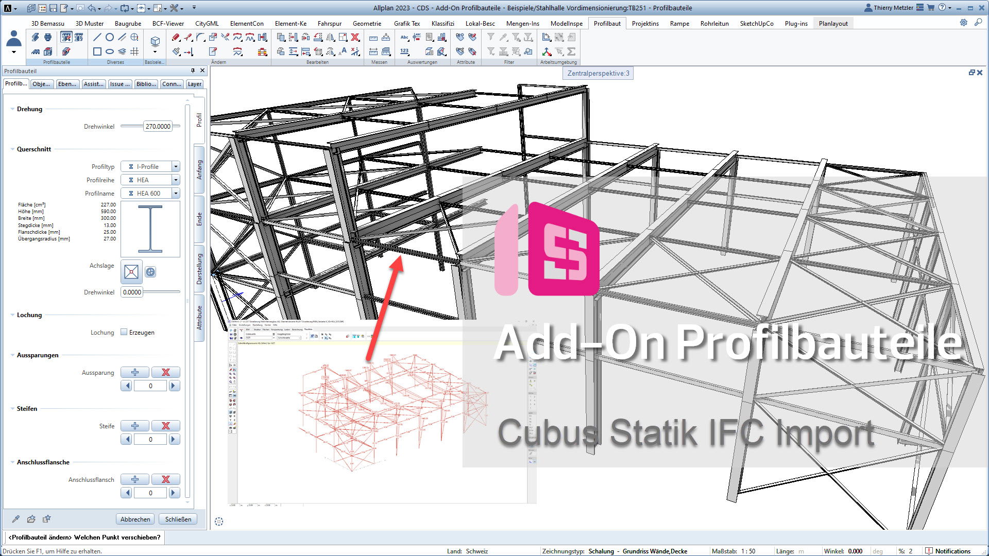Switch to the Planlayout ribbon tab

[833, 23]
